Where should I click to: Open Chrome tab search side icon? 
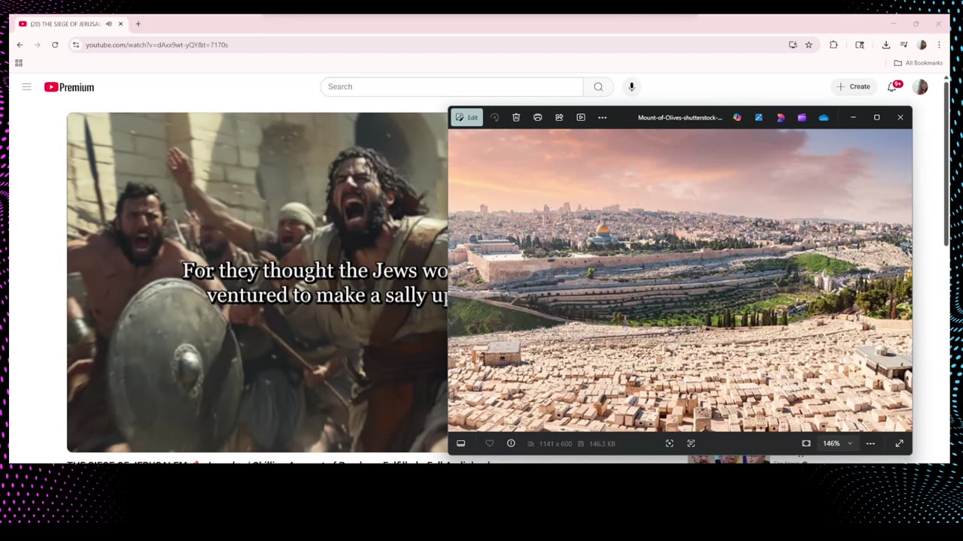click(x=860, y=45)
